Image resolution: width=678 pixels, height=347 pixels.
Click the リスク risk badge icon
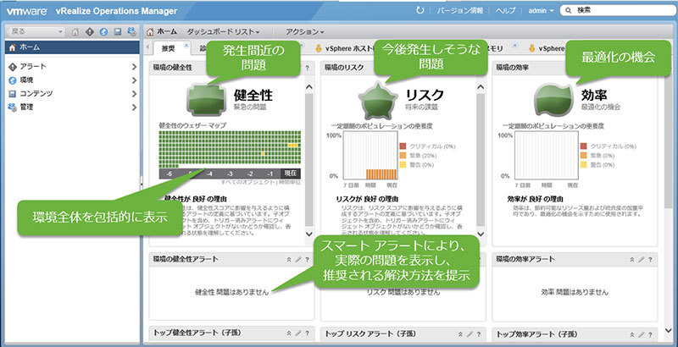click(378, 102)
